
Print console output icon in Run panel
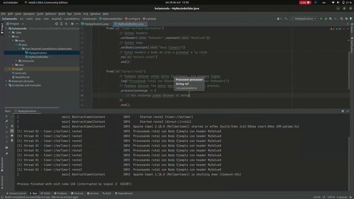tap(12, 135)
